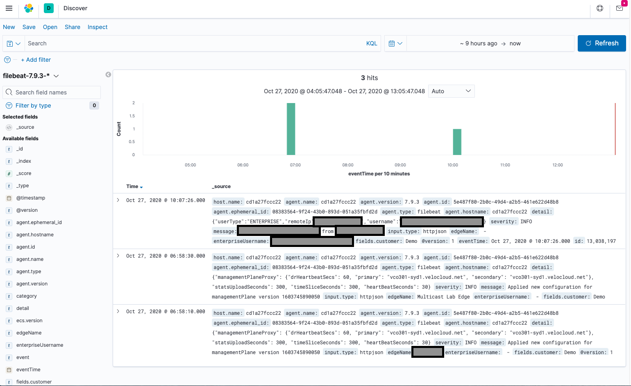Select the ecs.version field

[x=30, y=321]
